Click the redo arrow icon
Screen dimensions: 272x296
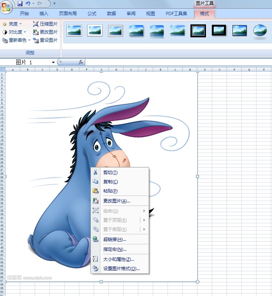[39, 3]
